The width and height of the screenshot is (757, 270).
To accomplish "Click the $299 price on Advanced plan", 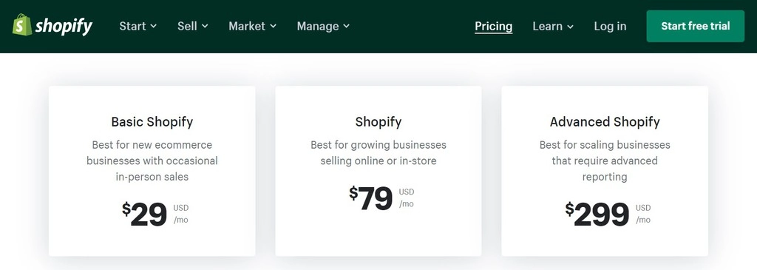I will pyautogui.click(x=597, y=214).
